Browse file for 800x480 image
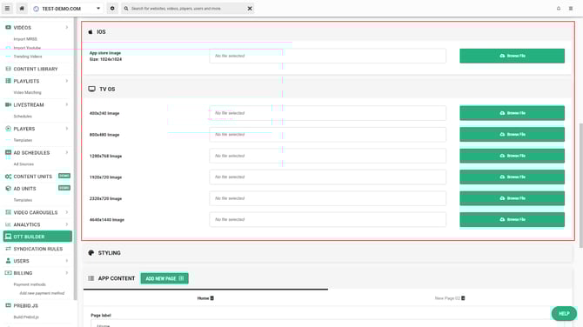This screenshot has height=327, width=583. pos(512,134)
